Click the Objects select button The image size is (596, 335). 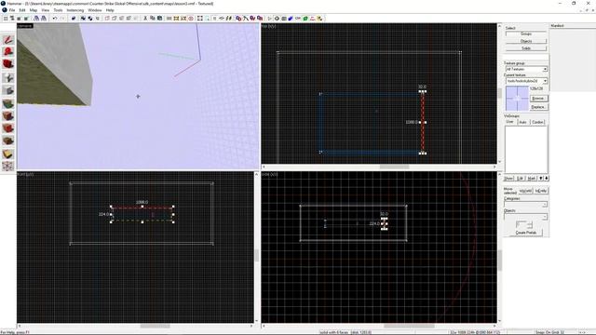point(526,41)
